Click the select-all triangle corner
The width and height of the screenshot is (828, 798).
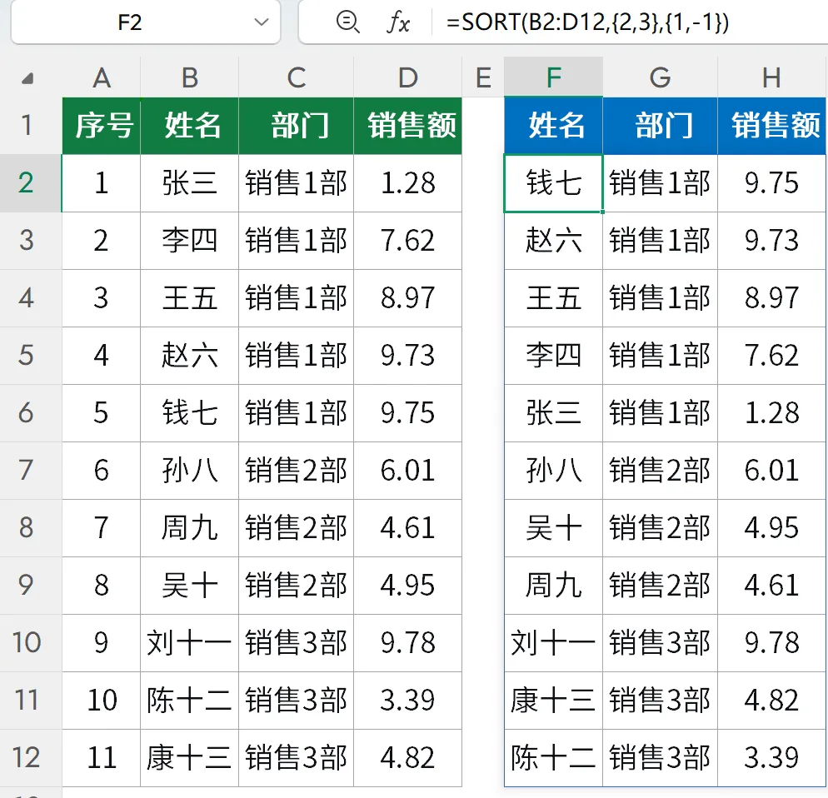pyautogui.click(x=27, y=79)
